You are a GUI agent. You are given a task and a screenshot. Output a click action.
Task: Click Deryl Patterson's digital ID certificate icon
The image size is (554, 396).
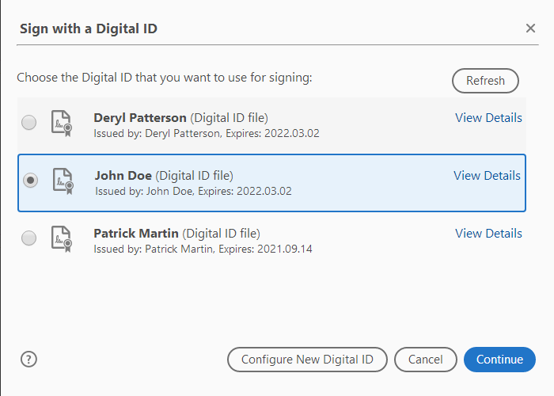point(62,124)
